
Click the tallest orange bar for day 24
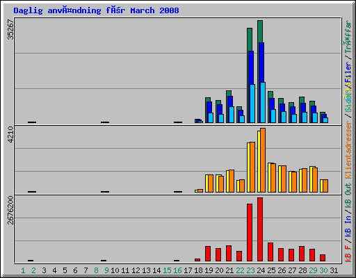[263, 160]
